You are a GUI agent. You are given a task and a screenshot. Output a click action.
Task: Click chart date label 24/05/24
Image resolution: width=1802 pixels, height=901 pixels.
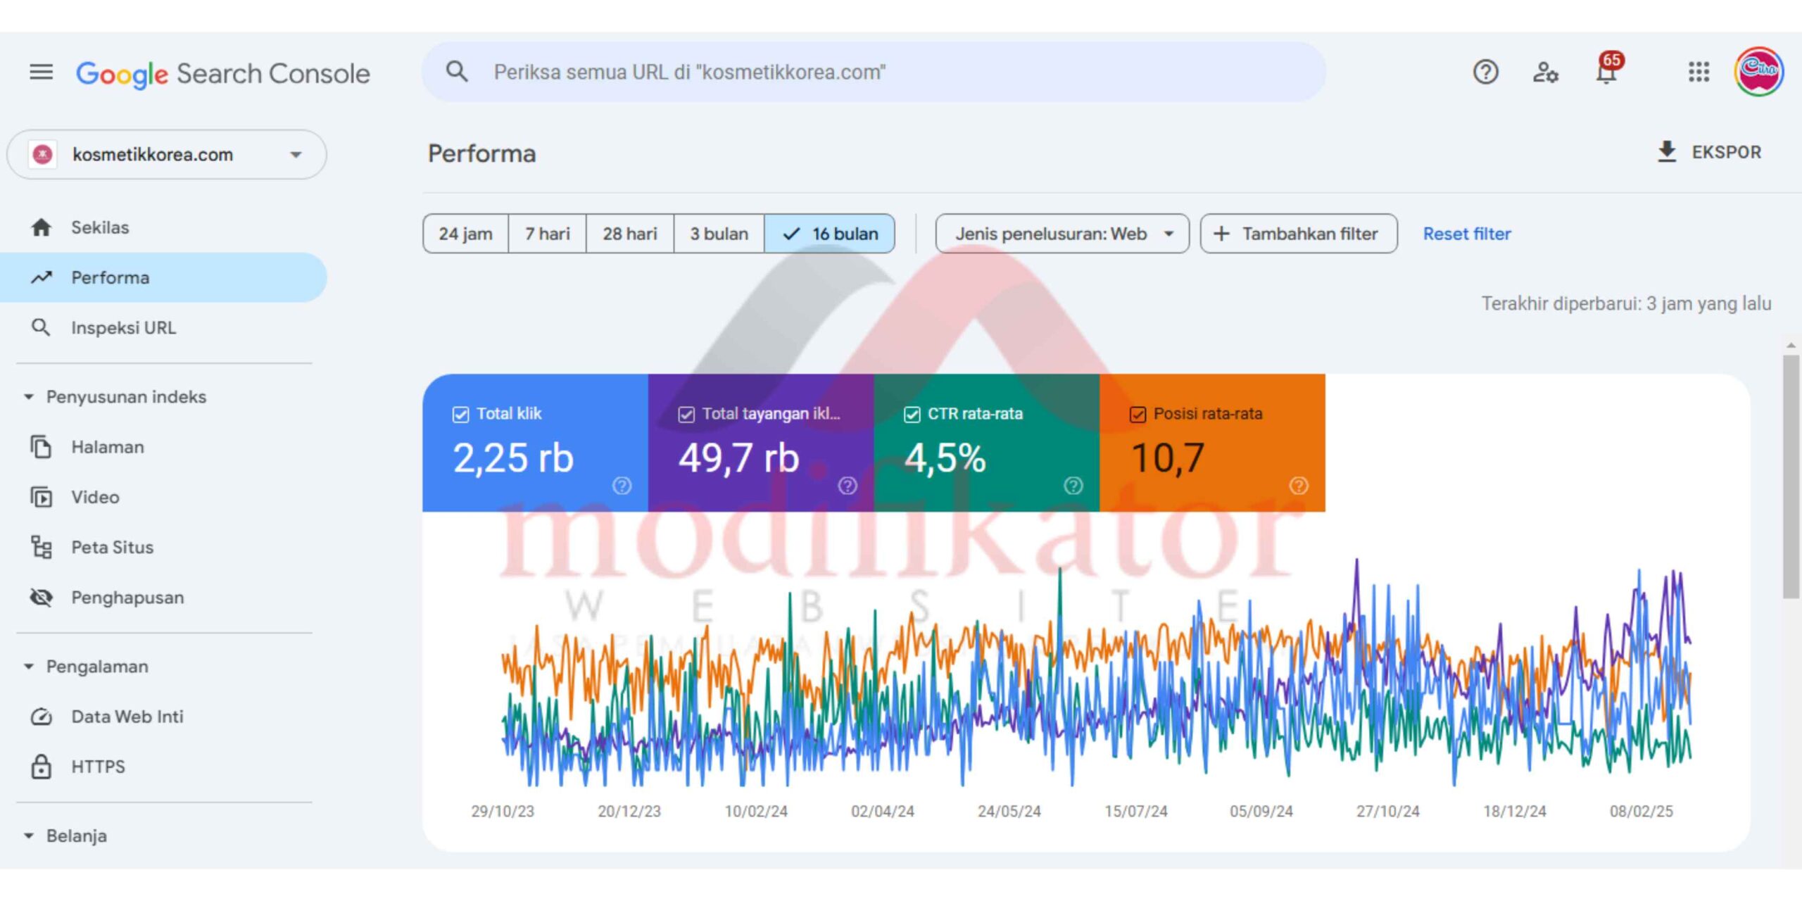coord(1009,811)
